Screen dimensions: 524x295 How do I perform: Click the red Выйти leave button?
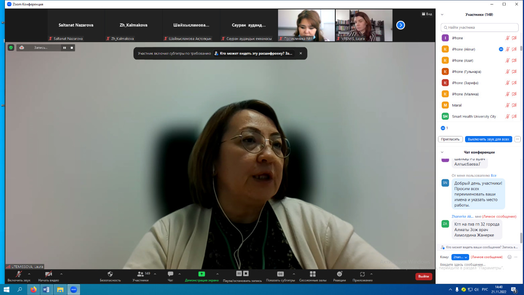click(424, 277)
